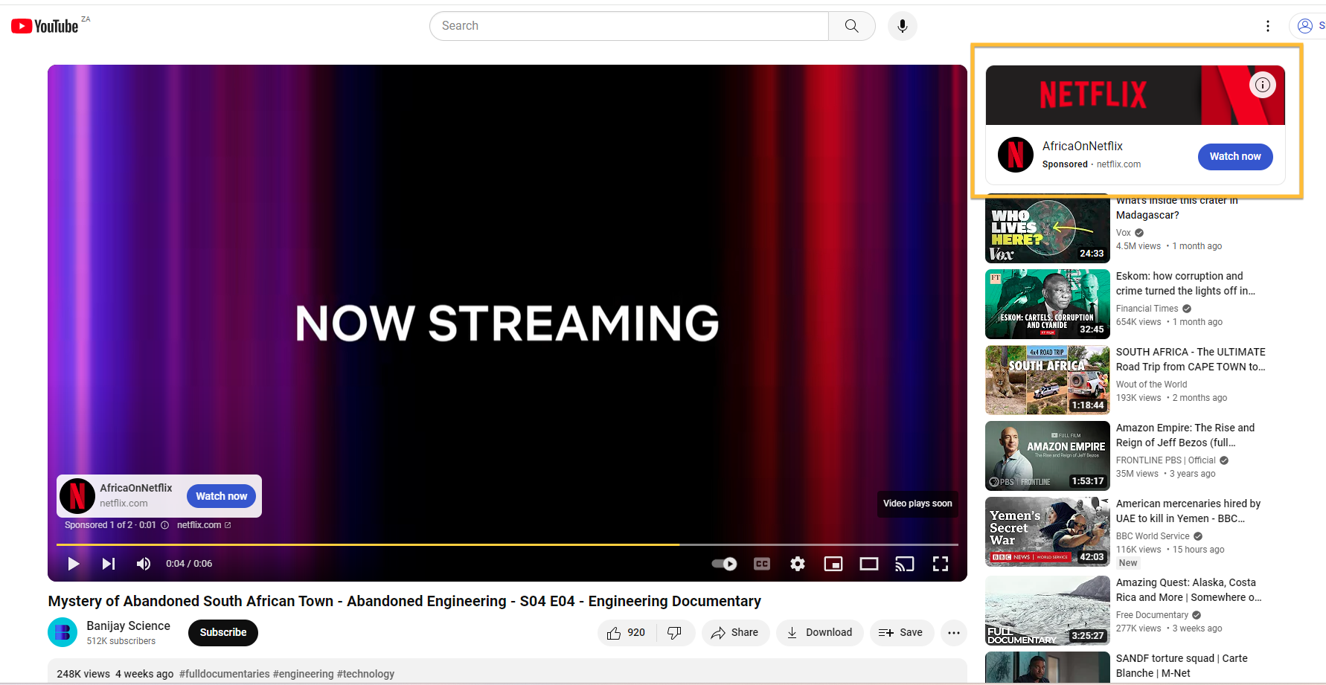Open player settings gear
The height and width of the screenshot is (685, 1326).
pyautogui.click(x=798, y=564)
